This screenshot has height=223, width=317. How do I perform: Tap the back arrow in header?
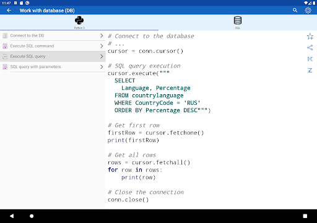click(x=9, y=11)
